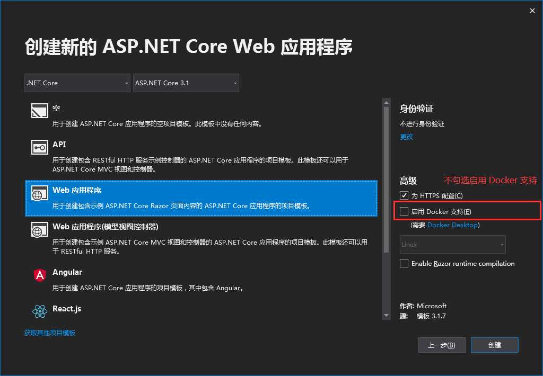Click the 不进行身份验证 status text

[422, 123]
